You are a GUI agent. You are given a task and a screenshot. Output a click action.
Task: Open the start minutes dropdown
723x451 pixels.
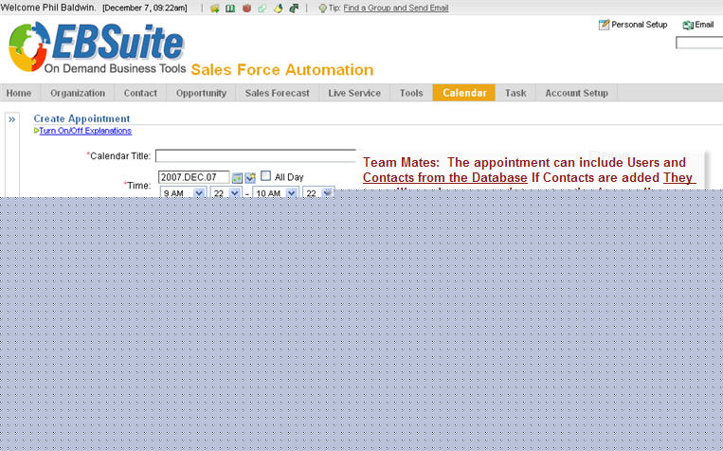tap(233, 192)
